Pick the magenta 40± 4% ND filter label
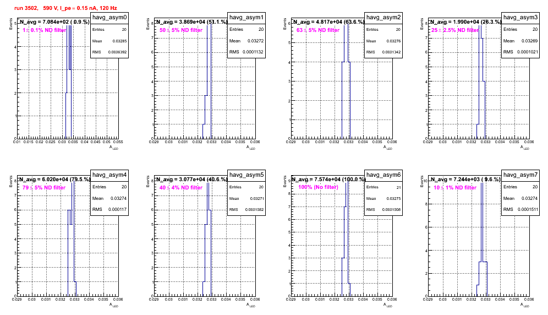548x315 pixels. tap(181, 188)
